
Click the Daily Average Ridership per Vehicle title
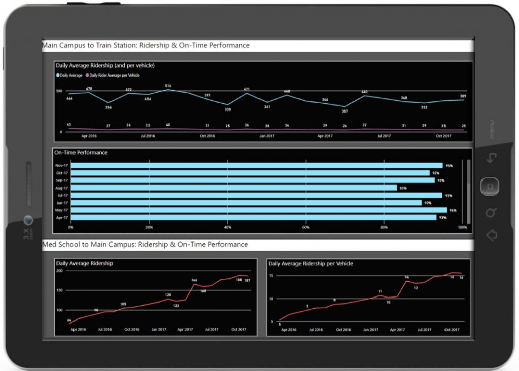click(311, 264)
